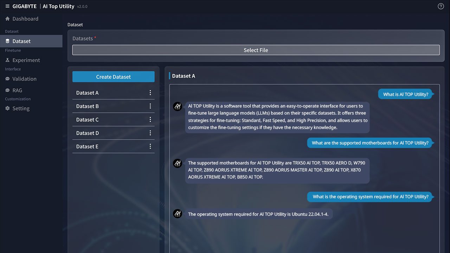This screenshot has height=253, width=450.
Task: Click the Validation chat bubble icon
Action: (7, 79)
